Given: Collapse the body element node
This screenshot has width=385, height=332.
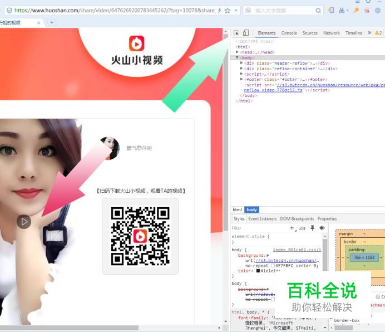Looking at the screenshot, I should [237, 57].
